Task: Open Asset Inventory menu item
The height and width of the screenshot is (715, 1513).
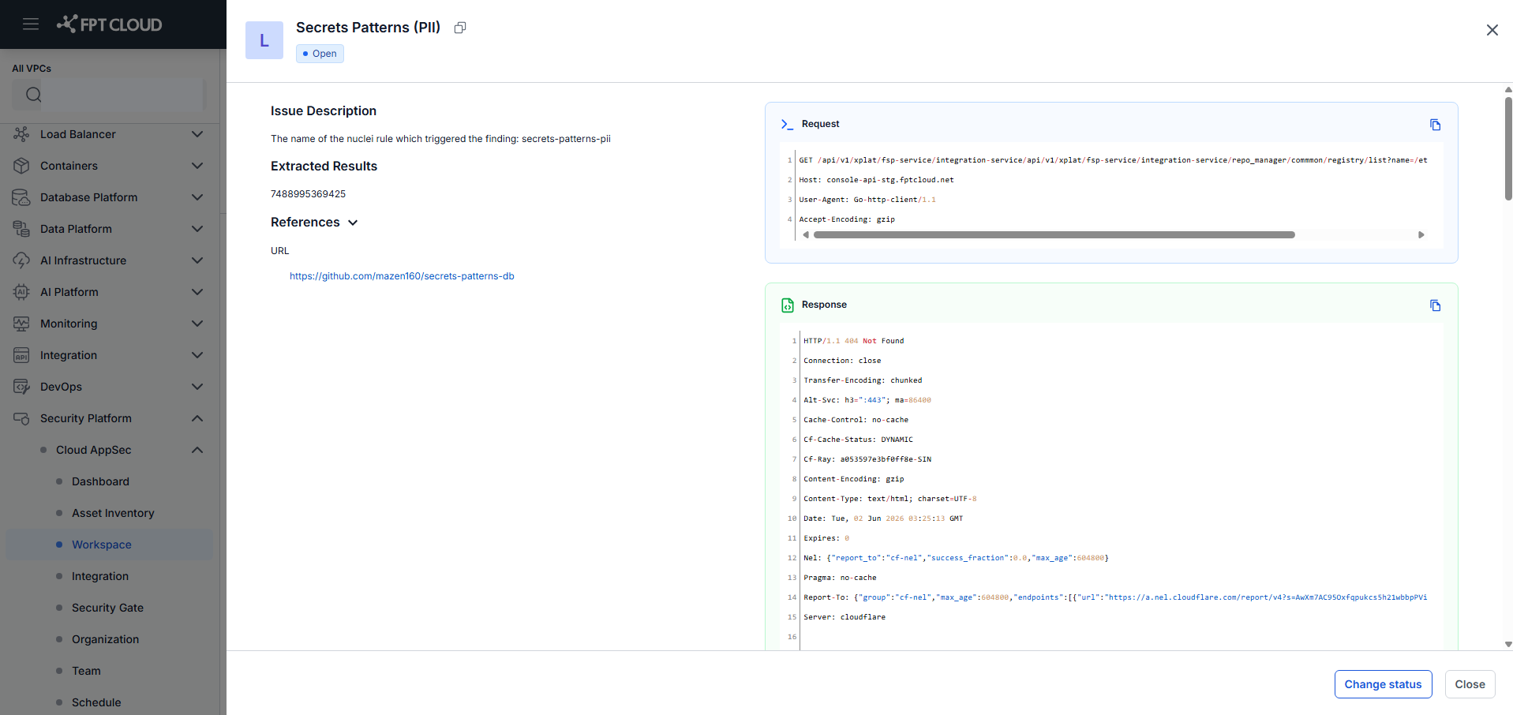Action: 109,513
